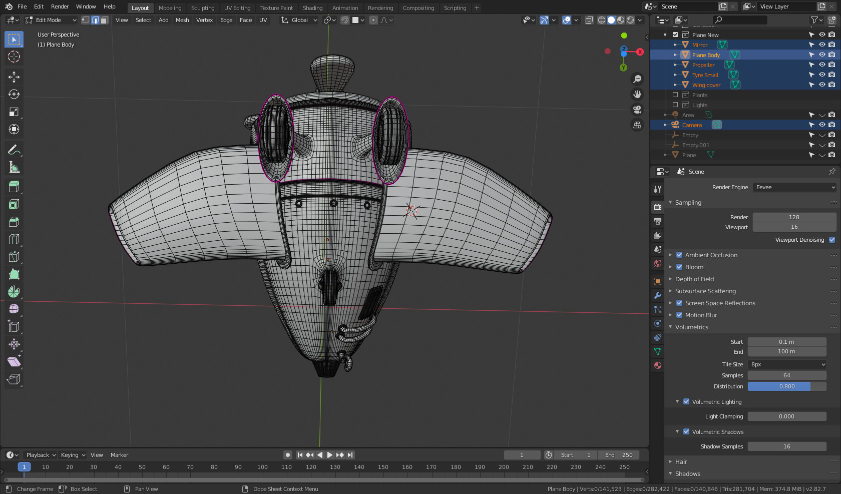This screenshot has width=841, height=494.
Task: Hide the Propeller object in the outliner
Action: [821, 65]
